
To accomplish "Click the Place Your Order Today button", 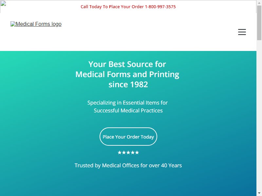I will tap(128, 137).
